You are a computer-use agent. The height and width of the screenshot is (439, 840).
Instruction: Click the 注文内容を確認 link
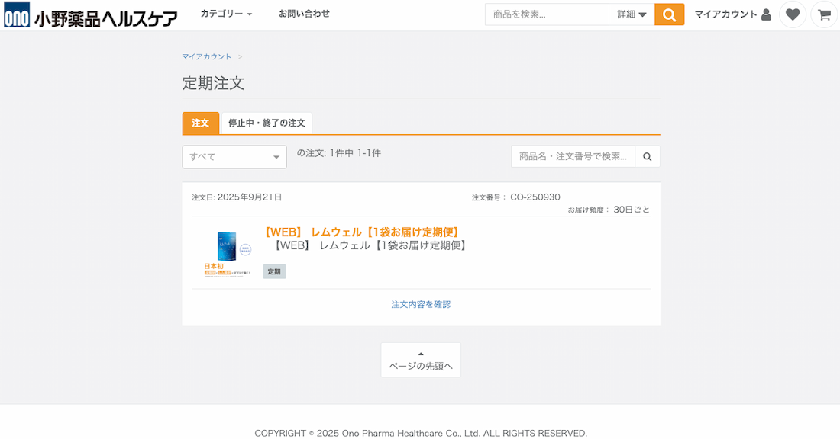coord(421,304)
